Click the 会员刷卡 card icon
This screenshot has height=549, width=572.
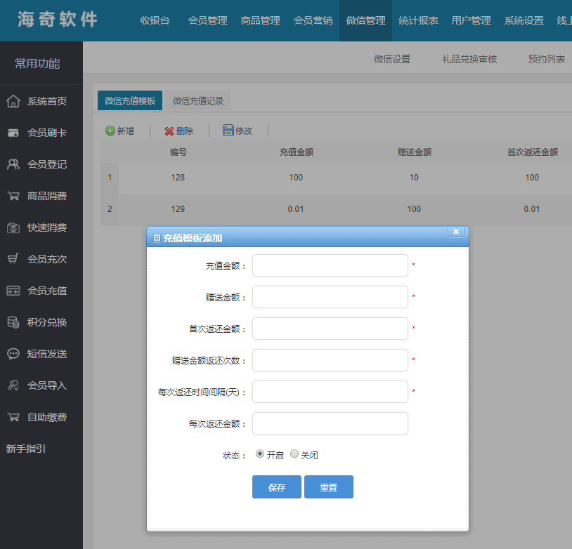coord(13,133)
